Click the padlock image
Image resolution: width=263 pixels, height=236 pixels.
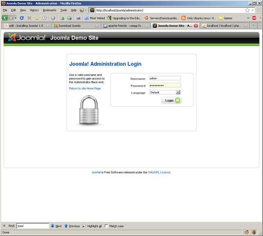pyautogui.click(x=89, y=110)
